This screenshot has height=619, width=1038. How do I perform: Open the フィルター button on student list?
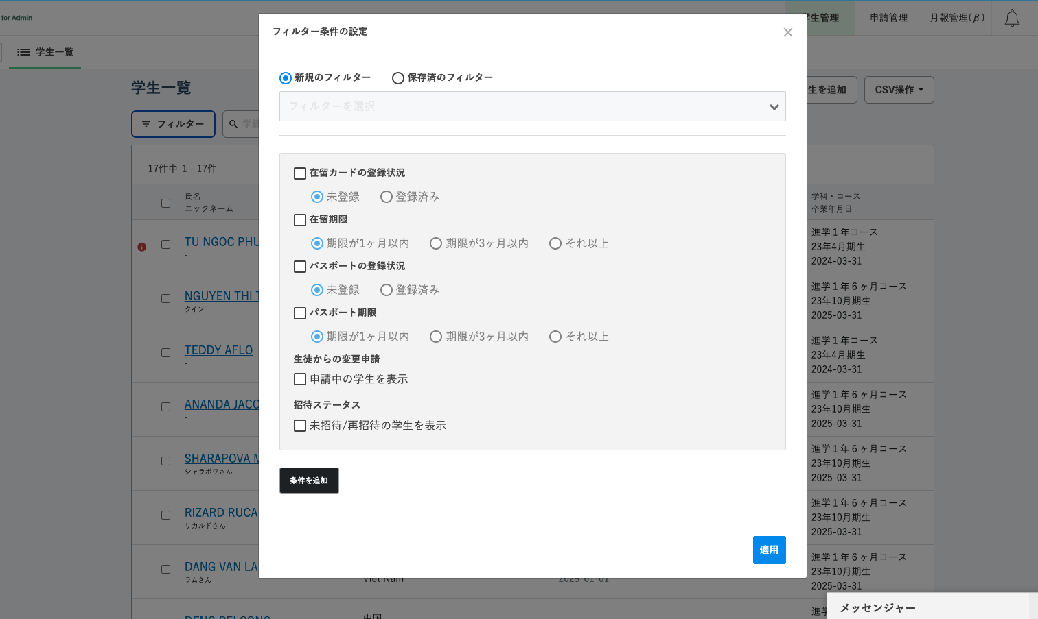point(173,124)
